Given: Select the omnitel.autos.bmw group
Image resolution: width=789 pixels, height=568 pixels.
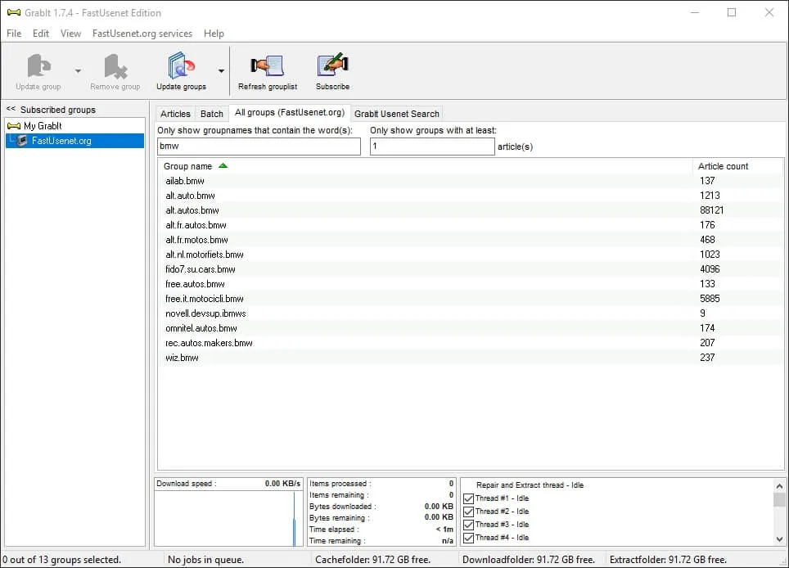Looking at the screenshot, I should (x=471, y=328).
